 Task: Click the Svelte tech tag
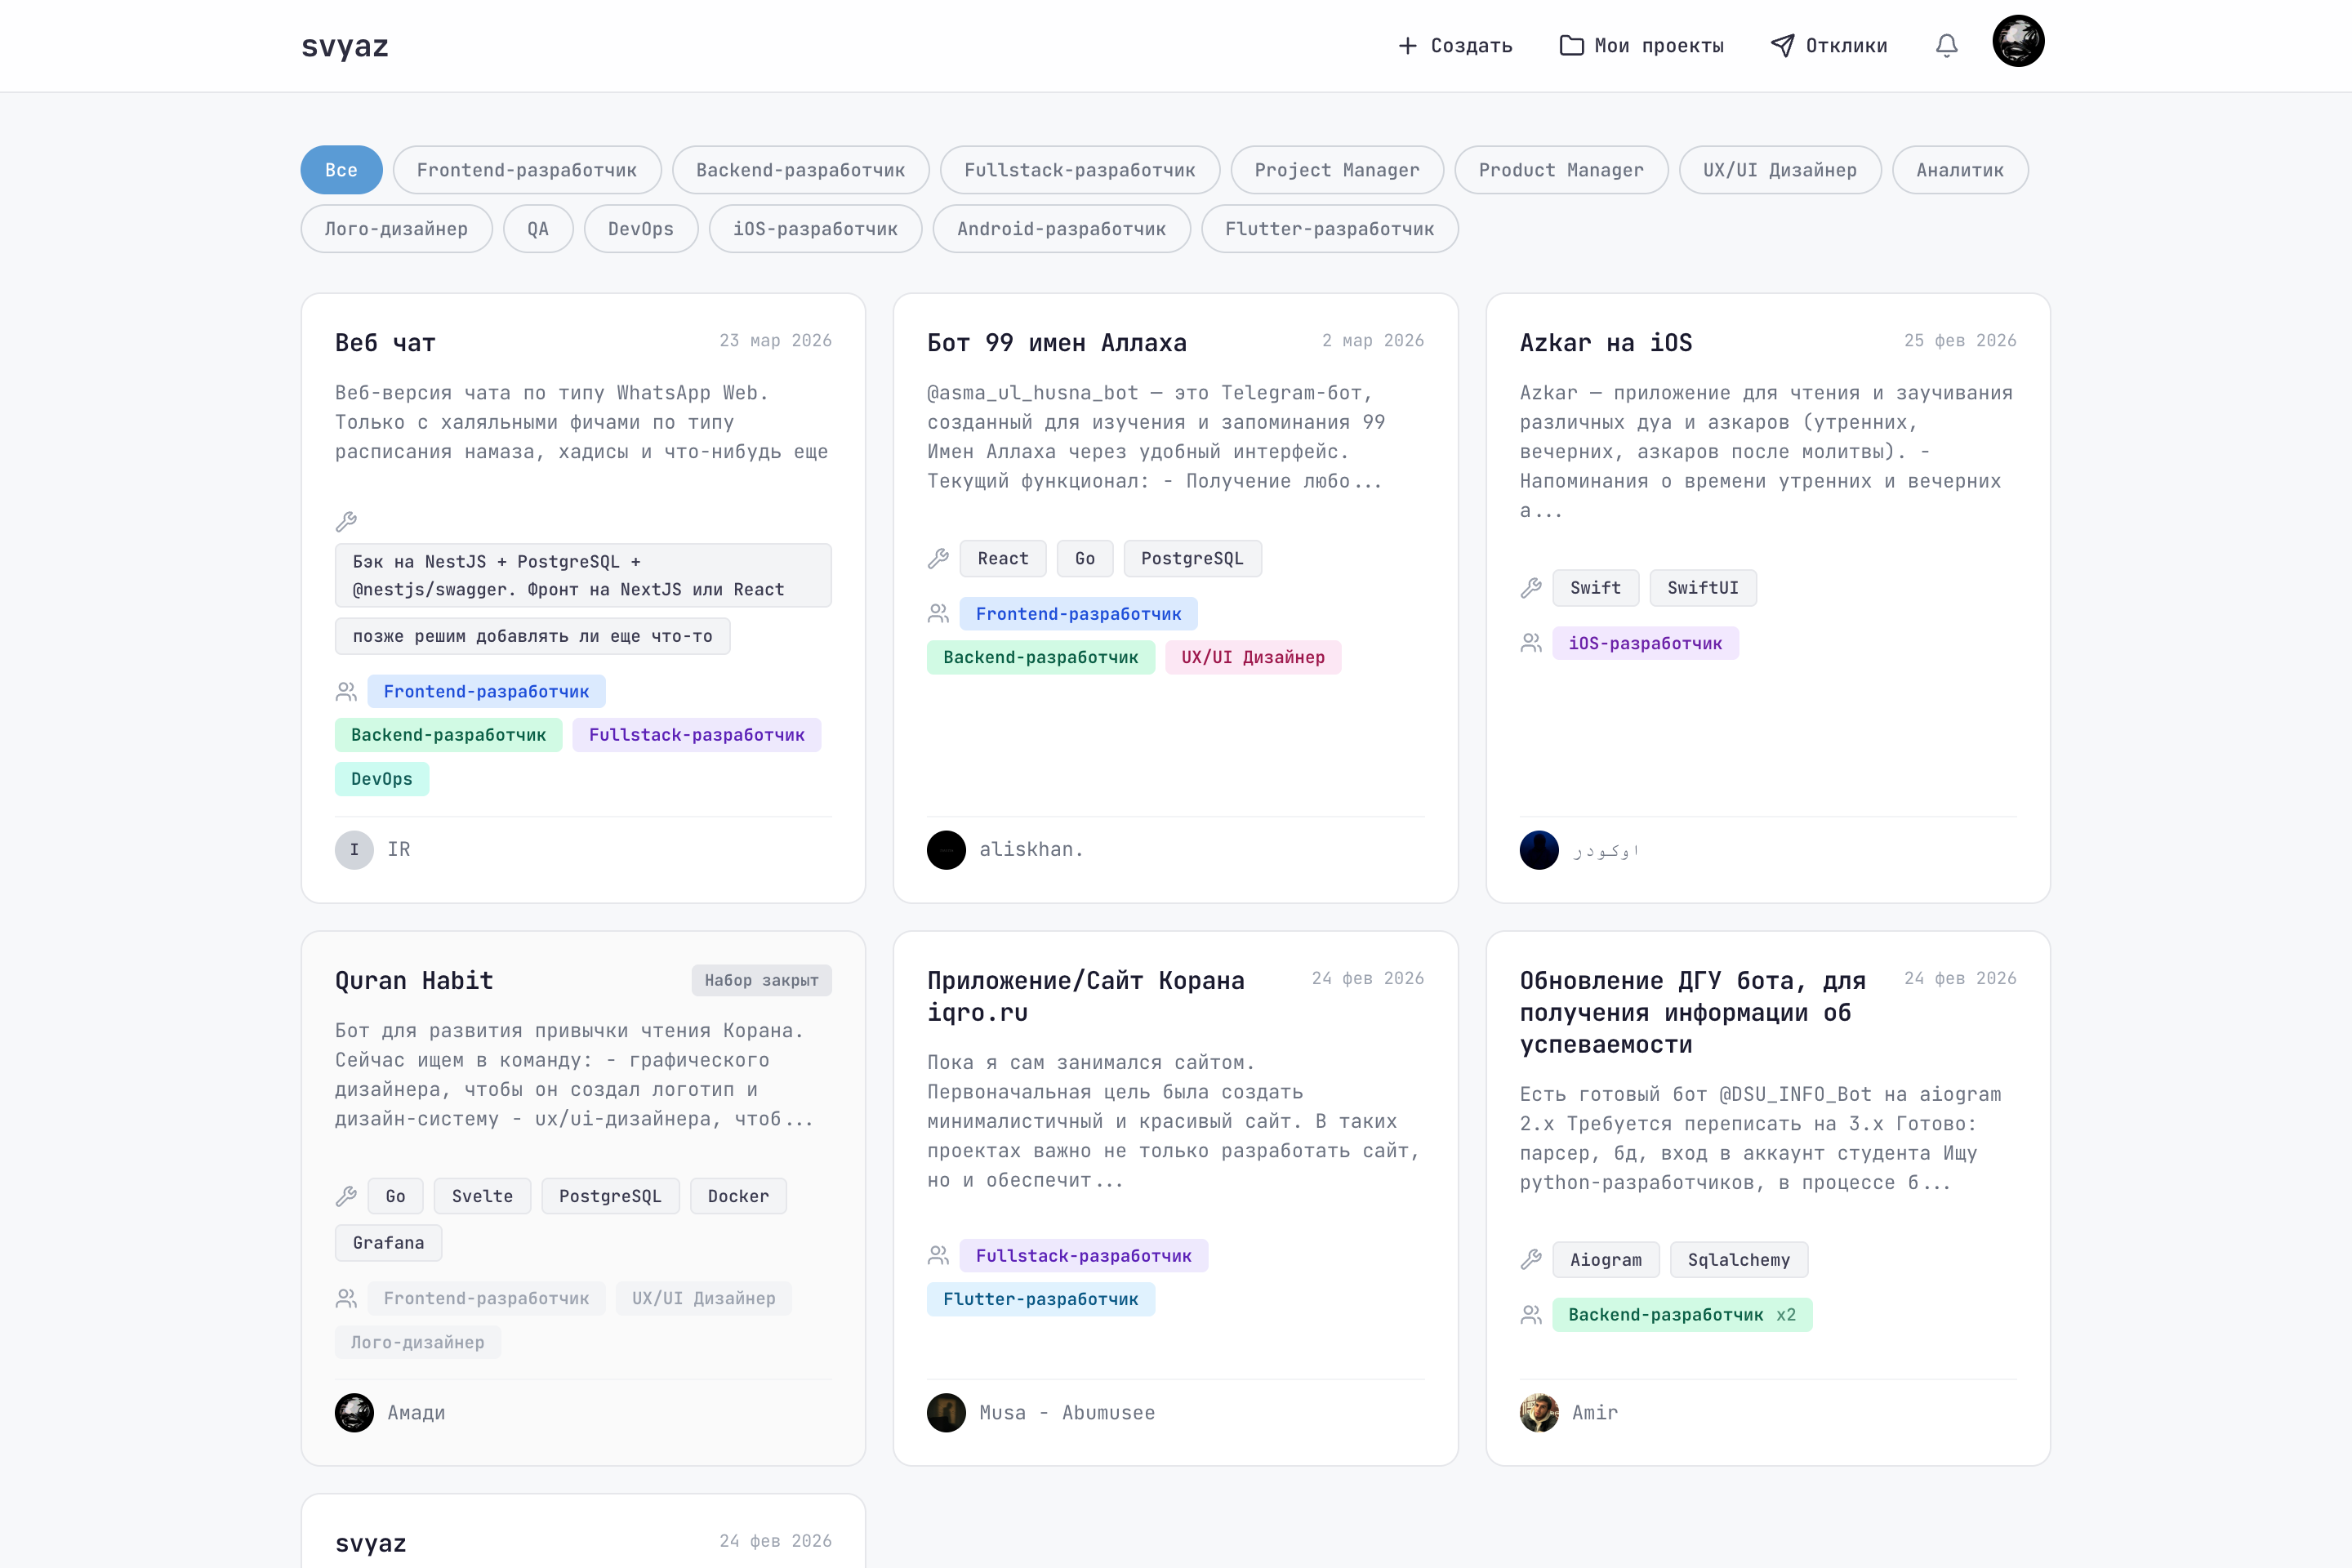[482, 1196]
